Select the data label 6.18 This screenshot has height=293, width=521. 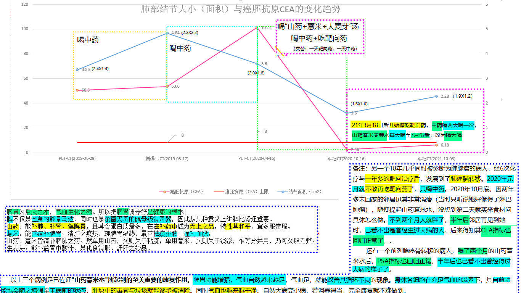(x=445, y=145)
